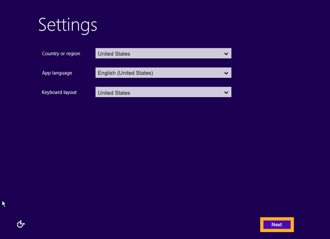330x239 pixels.
Task: Open the Ease of Access icon
Action: [x=21, y=224]
